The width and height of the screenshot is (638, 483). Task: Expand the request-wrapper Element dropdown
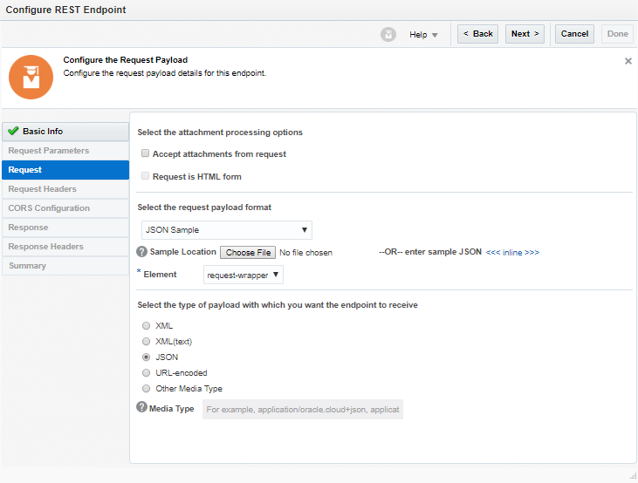[244, 275]
